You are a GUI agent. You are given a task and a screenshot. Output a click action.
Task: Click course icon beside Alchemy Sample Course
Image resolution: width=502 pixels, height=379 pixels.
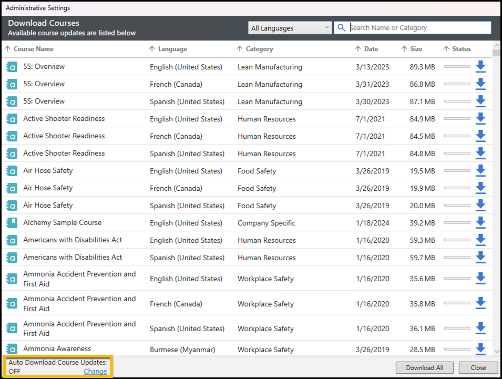tap(12, 223)
